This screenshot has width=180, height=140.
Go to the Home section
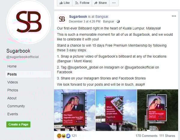pos(12,66)
